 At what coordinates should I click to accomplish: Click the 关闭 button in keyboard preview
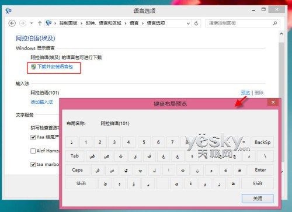click(258, 199)
